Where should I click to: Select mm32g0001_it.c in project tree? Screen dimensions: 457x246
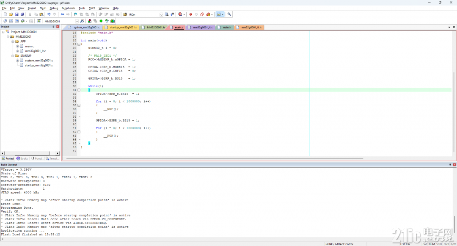[35, 51]
